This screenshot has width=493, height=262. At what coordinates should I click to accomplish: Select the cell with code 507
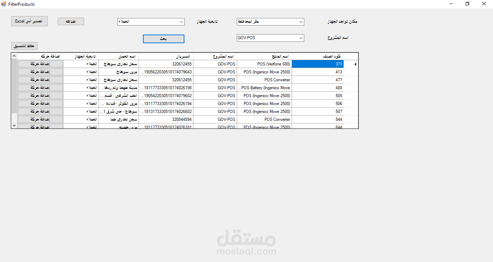318,112
